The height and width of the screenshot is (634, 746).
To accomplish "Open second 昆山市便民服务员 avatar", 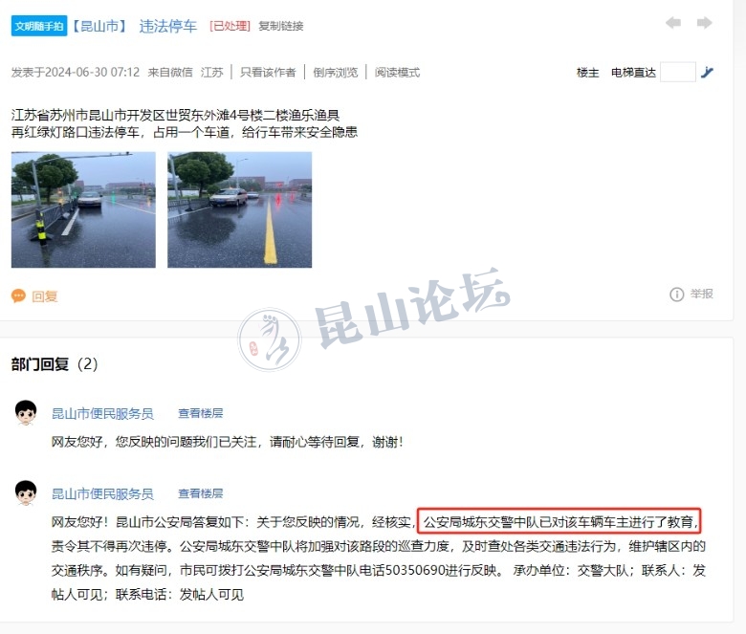I will [x=26, y=492].
